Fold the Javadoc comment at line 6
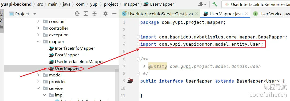290x101 pixels. (x=138, y=59)
